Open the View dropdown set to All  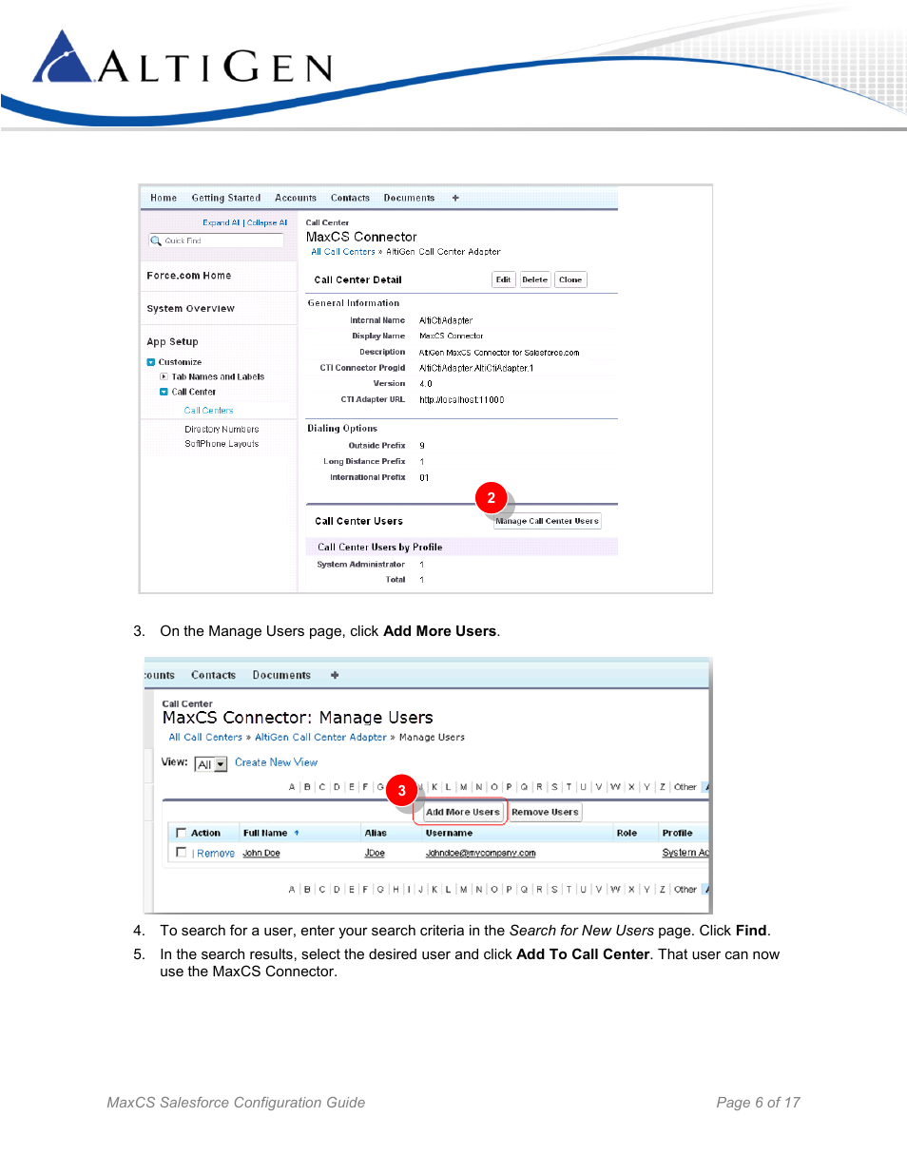point(211,764)
